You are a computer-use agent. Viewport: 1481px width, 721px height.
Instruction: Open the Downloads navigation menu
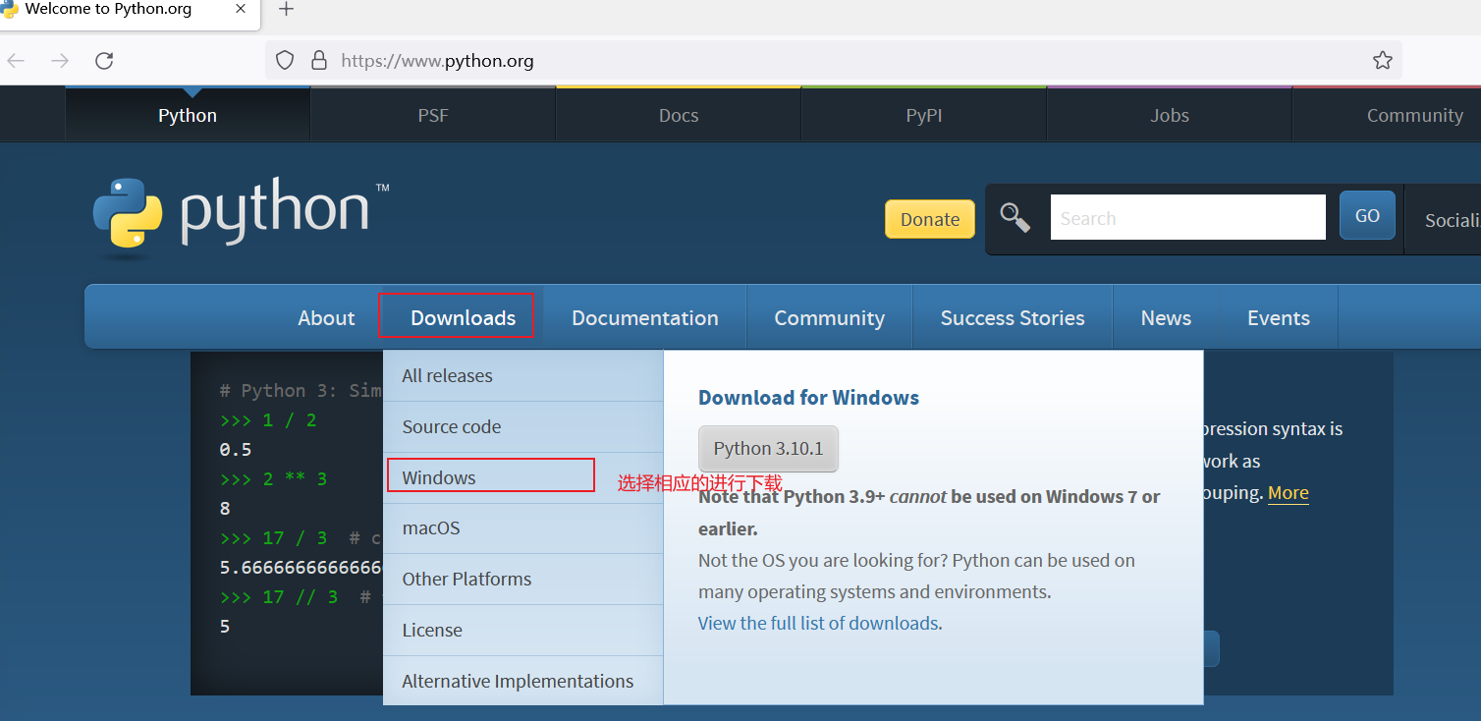tap(463, 317)
